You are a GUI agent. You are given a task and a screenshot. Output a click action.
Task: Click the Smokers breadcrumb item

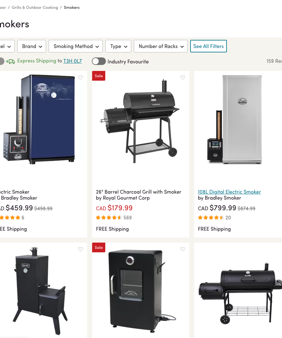point(72,8)
